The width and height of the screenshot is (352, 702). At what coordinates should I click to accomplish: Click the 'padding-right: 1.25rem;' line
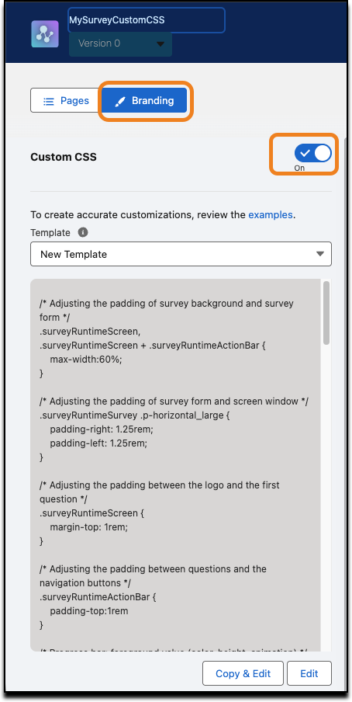coord(102,429)
